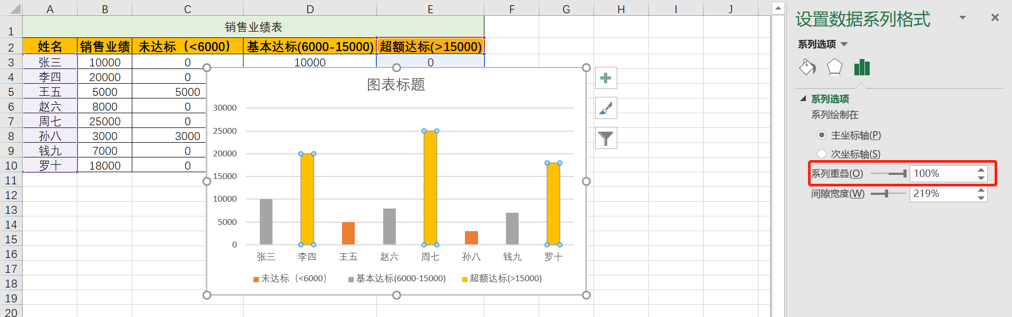This screenshot has width=1012, height=317.
Task: Click the cell with value 18000
Action: pyautogui.click(x=105, y=165)
